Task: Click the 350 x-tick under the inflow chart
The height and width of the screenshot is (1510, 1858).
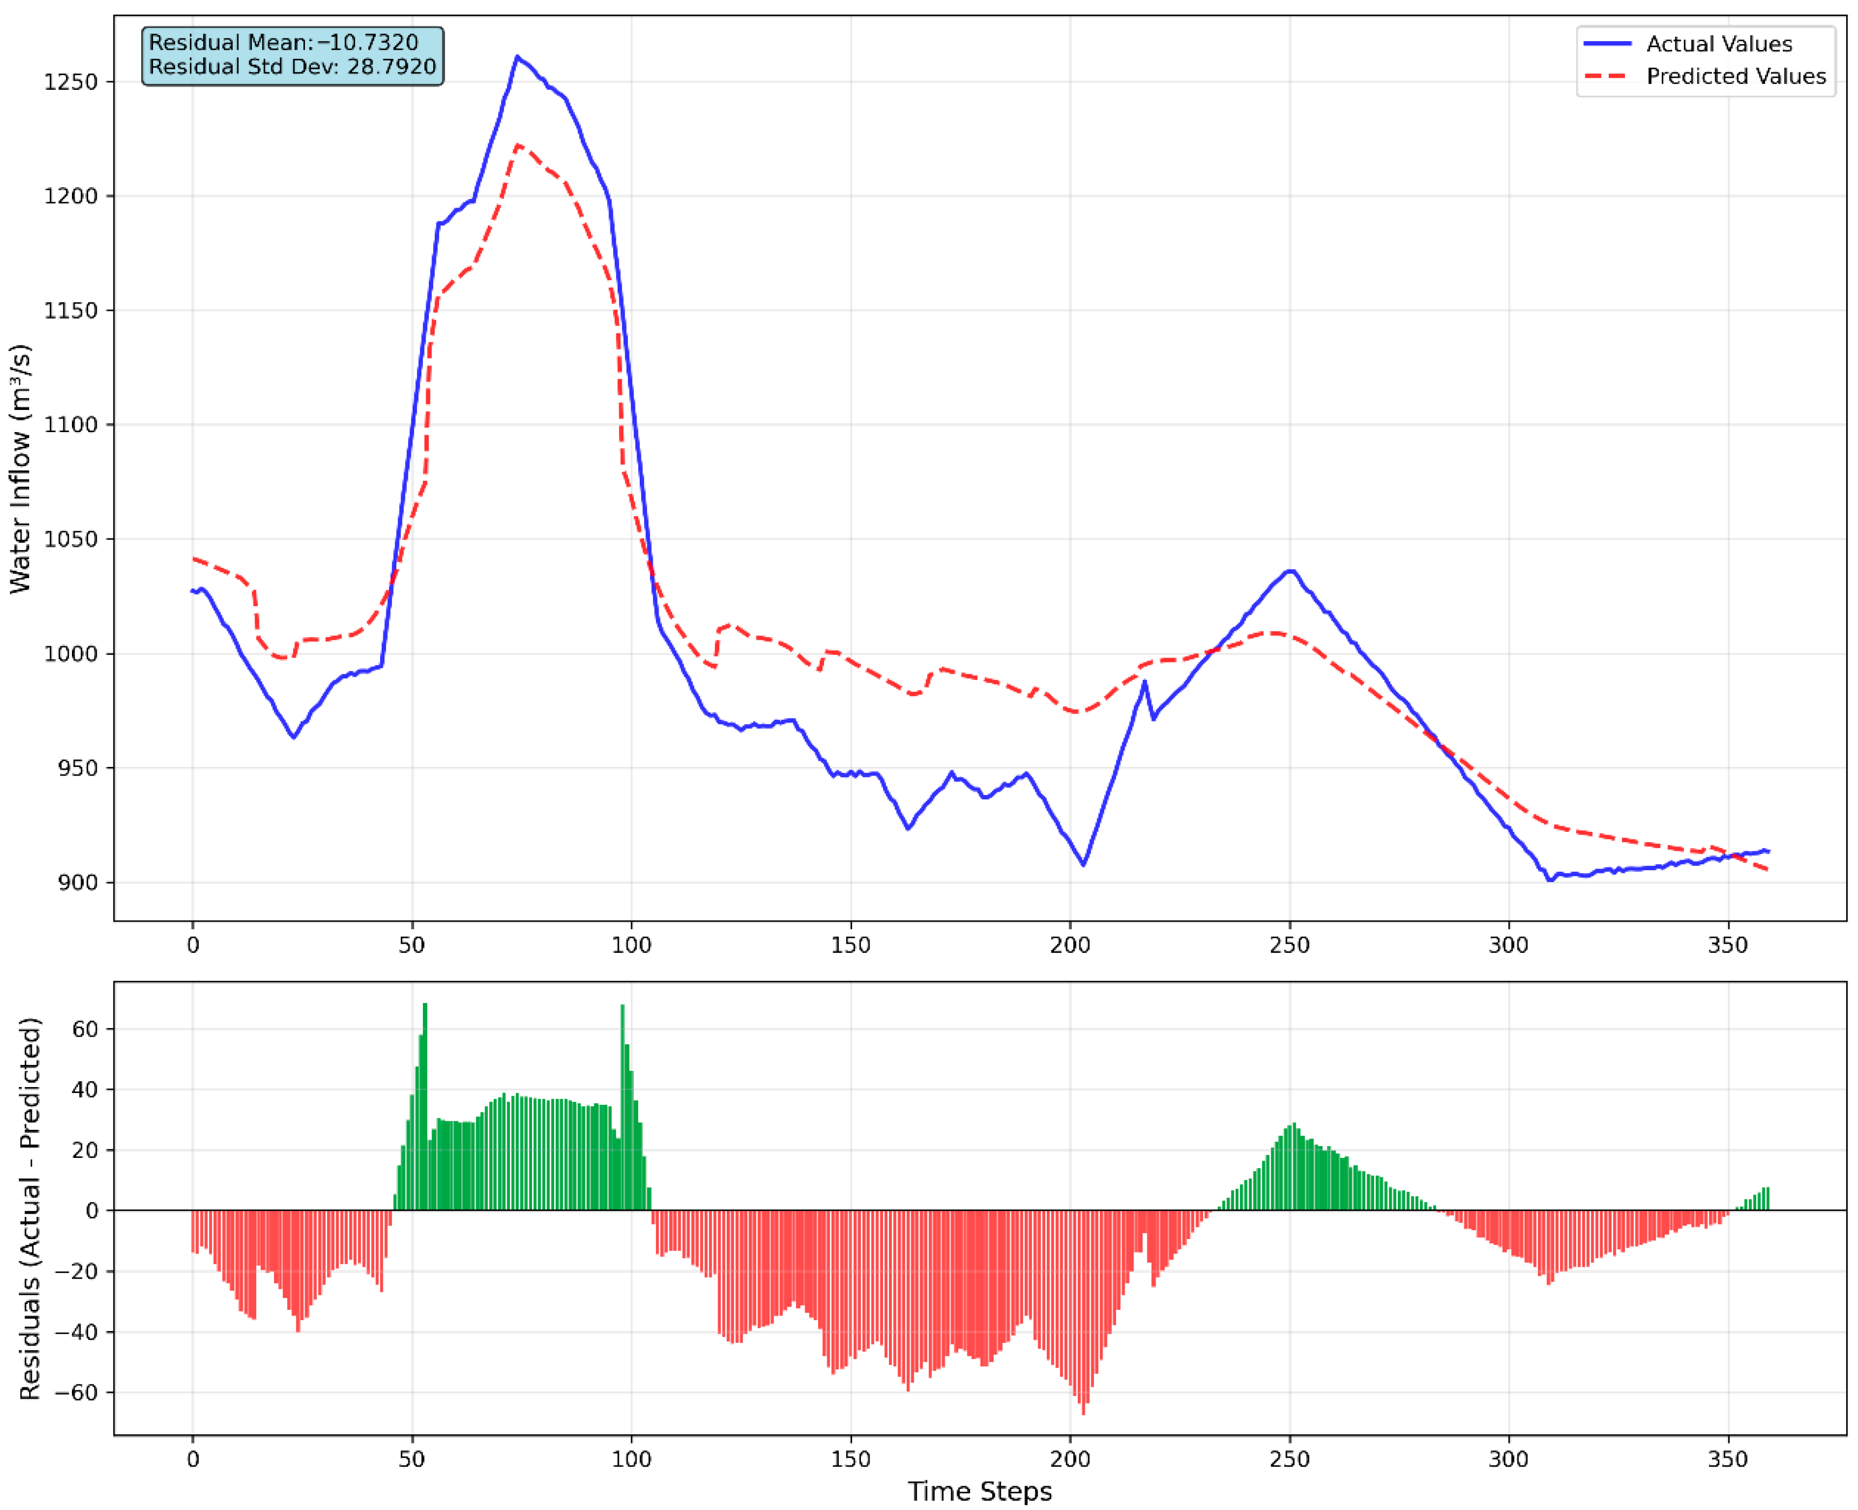Action: pos(1728,946)
